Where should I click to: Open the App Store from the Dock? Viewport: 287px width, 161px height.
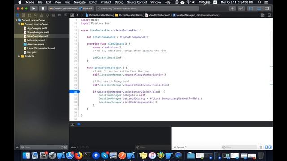(x=70, y=156)
